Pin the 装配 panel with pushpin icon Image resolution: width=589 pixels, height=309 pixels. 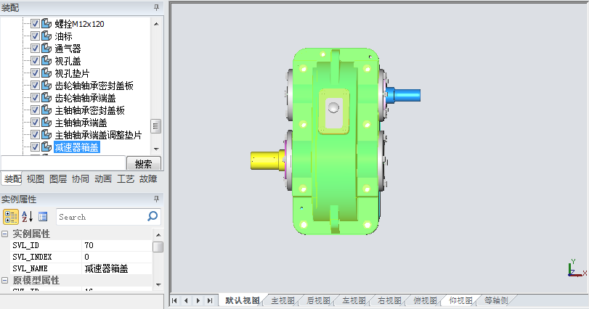tap(156, 7)
